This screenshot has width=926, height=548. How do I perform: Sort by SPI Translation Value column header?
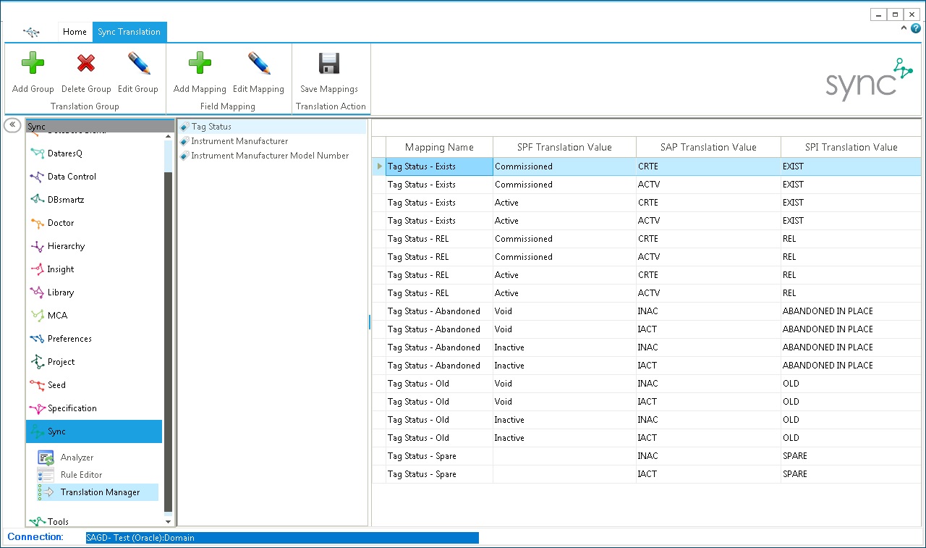point(851,147)
